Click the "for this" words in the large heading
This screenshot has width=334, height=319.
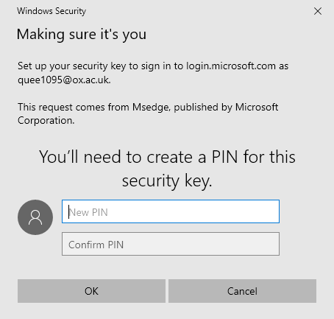pyautogui.click(x=269, y=157)
